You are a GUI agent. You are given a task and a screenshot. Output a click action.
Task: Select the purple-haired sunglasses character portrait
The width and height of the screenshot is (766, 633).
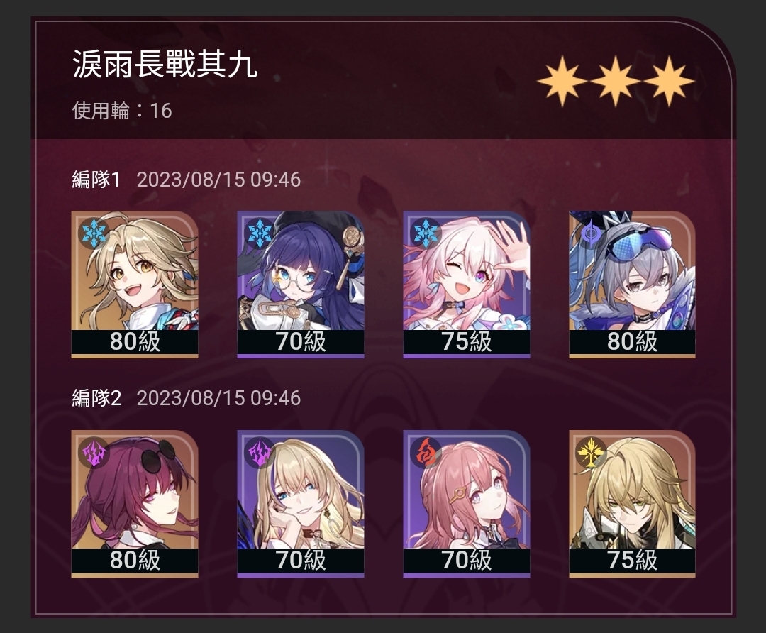pos(135,504)
